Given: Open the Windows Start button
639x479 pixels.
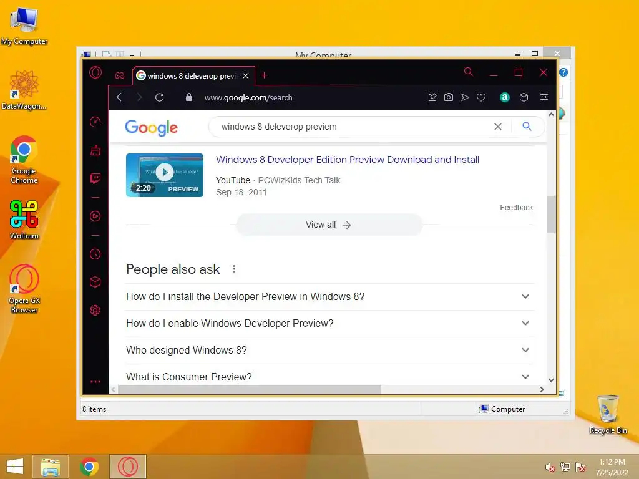Looking at the screenshot, I should tap(15, 467).
